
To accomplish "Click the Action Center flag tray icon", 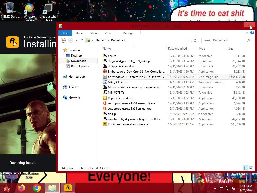I will click(221, 188).
